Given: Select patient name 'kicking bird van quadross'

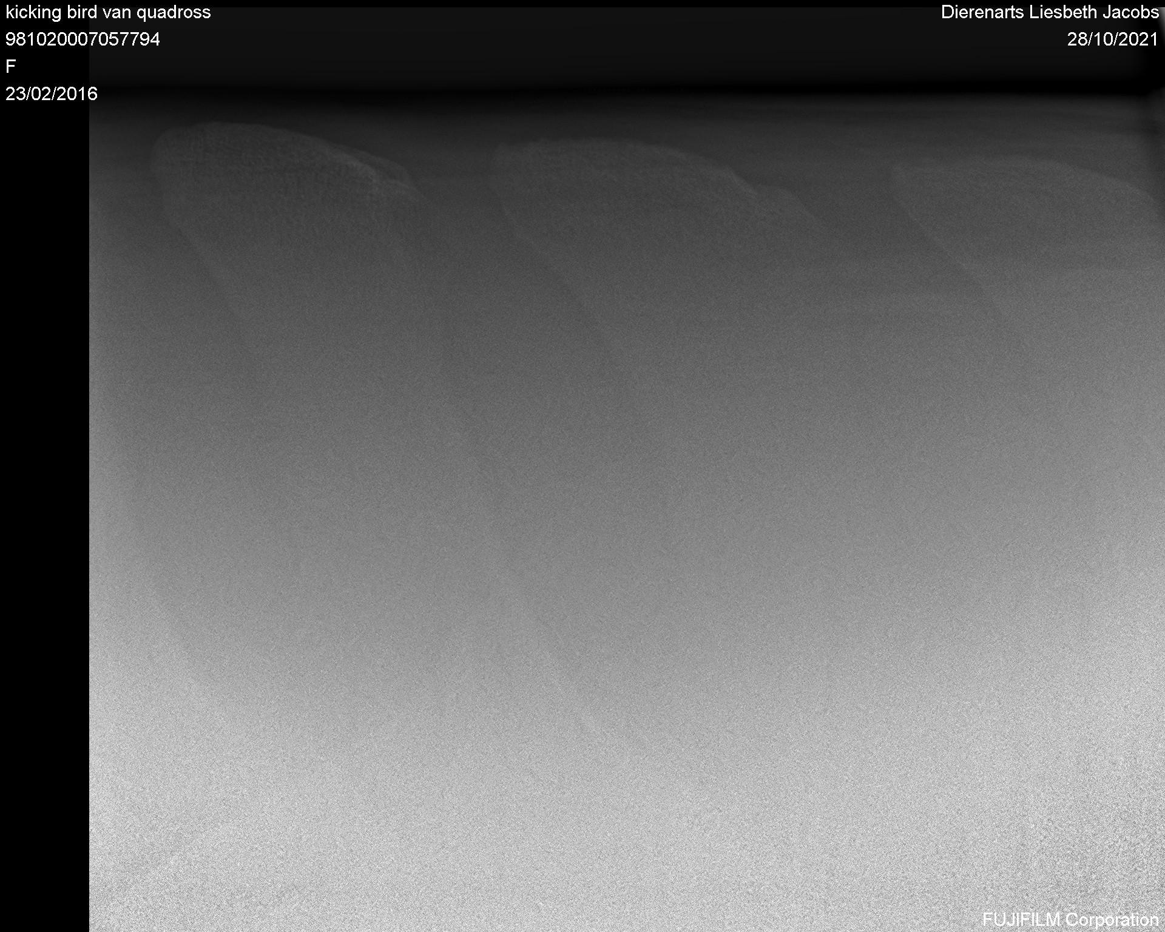Looking at the screenshot, I should (x=108, y=13).
